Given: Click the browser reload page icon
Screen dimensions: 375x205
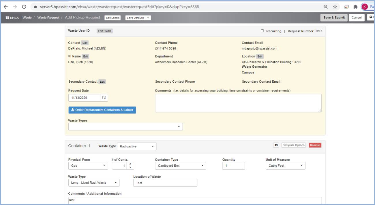Looking at the screenshot, I should [x=24, y=7].
